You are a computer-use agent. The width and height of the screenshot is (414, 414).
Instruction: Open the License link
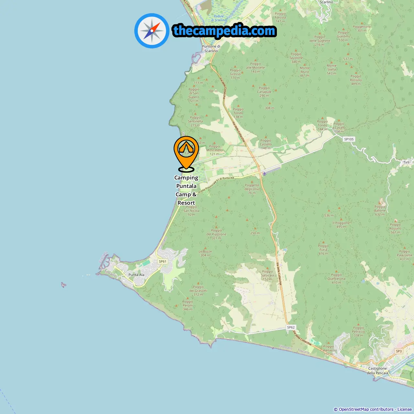[x=405, y=409]
